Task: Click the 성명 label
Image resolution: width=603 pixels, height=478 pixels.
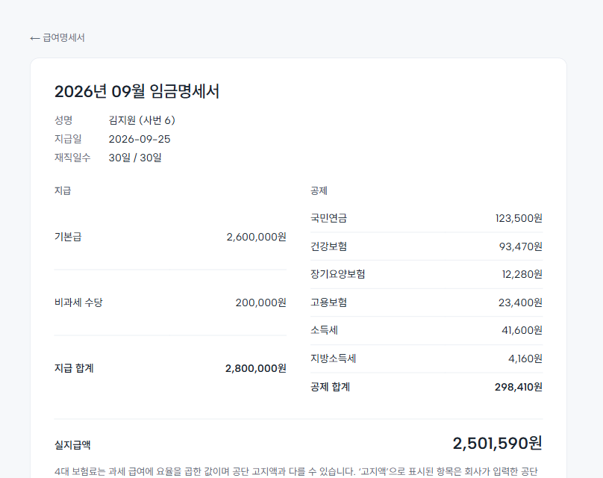Action: pyautogui.click(x=63, y=120)
